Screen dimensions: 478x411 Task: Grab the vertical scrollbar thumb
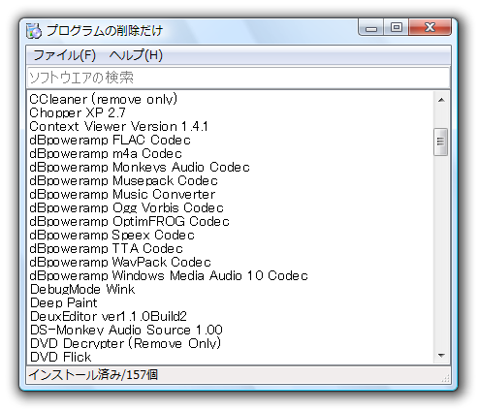[441, 142]
